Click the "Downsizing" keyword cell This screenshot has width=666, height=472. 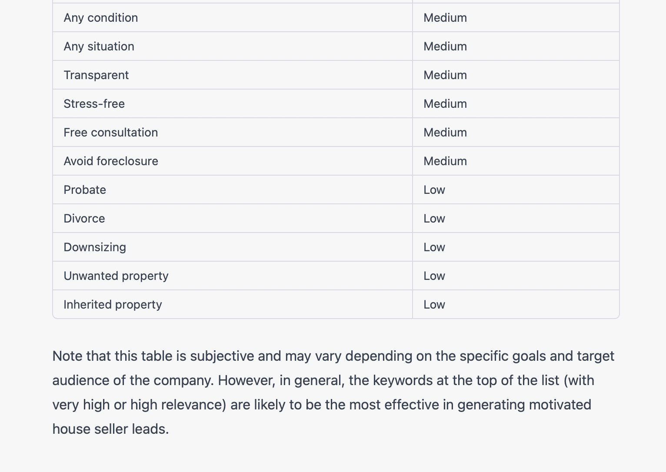(95, 247)
